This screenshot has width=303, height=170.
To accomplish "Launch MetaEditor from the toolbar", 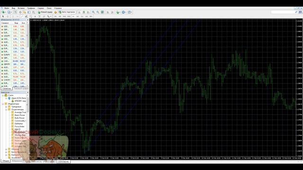I will pyautogui.click(x=56, y=12).
